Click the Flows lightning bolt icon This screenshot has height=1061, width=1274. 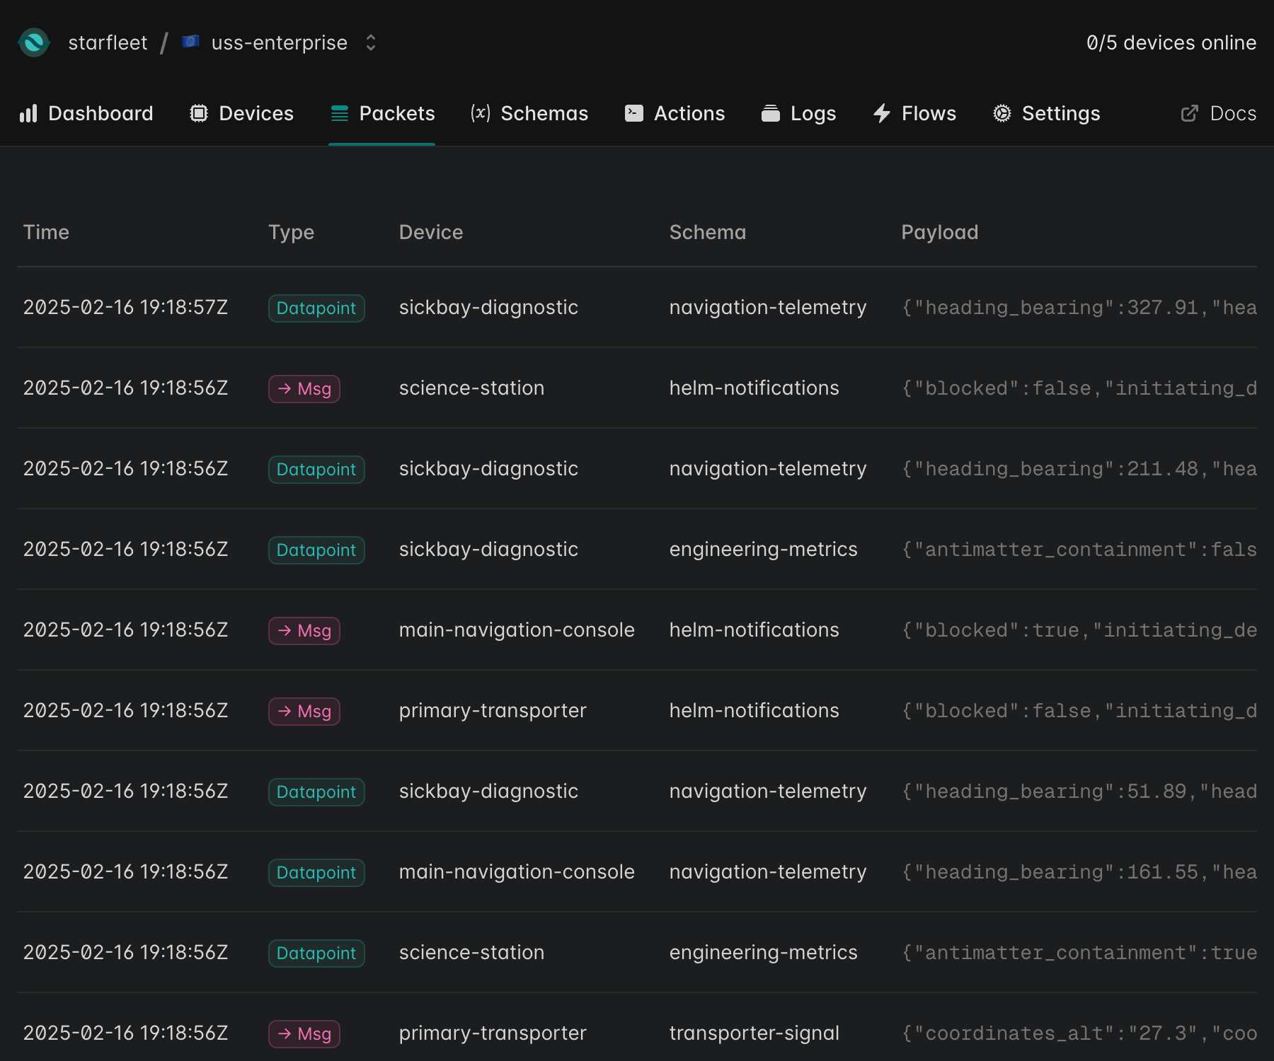pos(882,113)
